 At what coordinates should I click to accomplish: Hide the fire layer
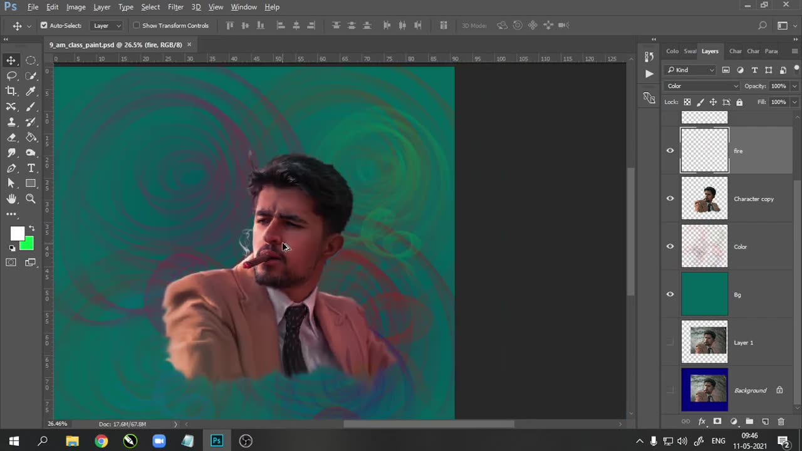pos(670,151)
